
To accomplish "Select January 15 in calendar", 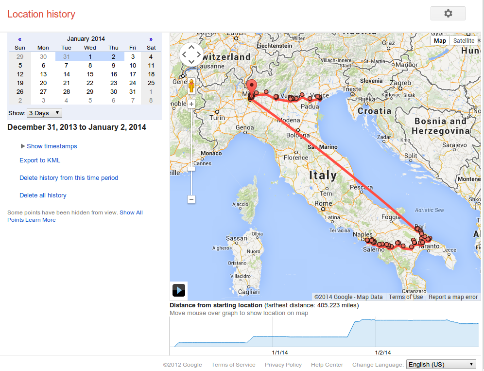I will tap(90, 74).
